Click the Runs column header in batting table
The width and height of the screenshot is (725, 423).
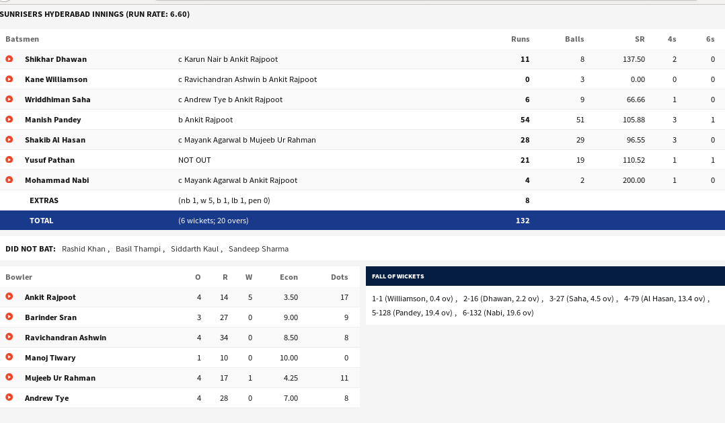click(520, 39)
